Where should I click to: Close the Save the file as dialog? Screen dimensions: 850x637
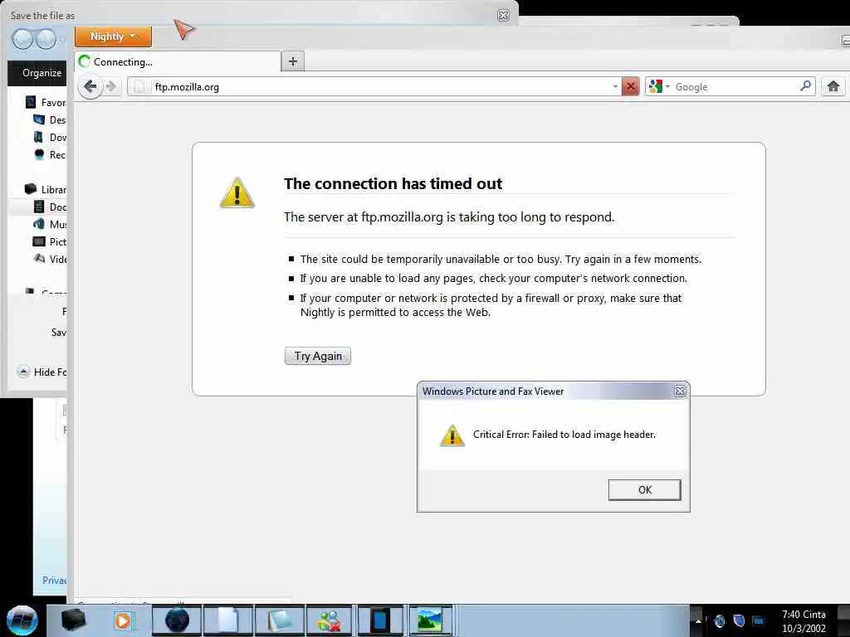(503, 15)
